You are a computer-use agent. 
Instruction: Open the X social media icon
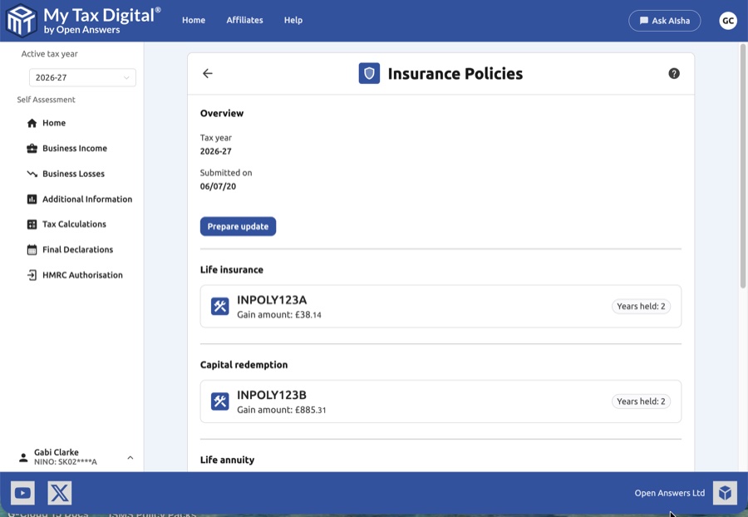tap(60, 493)
